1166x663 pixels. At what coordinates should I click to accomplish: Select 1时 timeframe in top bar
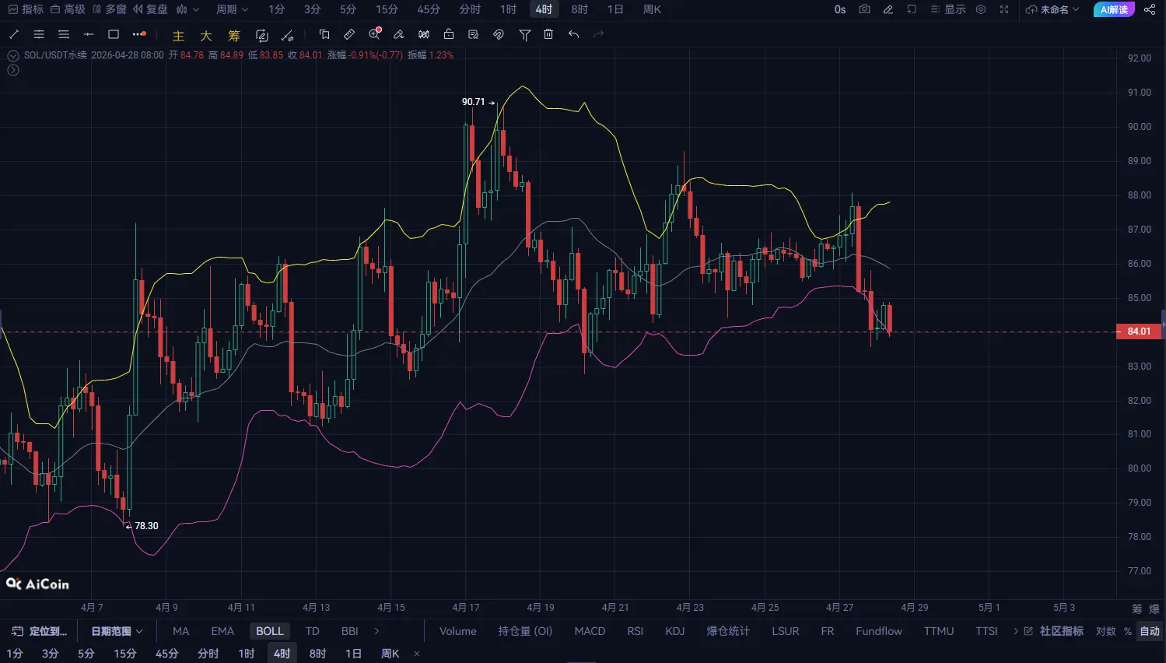point(508,9)
